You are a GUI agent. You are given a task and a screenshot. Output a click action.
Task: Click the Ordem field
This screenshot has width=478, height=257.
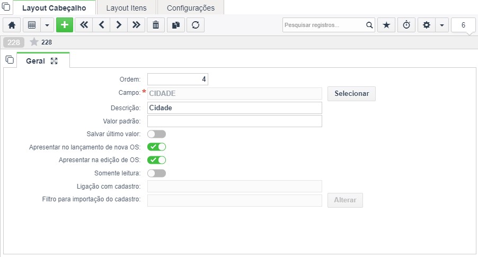tap(178, 79)
